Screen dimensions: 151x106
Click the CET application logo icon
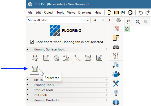(x=30, y=4)
